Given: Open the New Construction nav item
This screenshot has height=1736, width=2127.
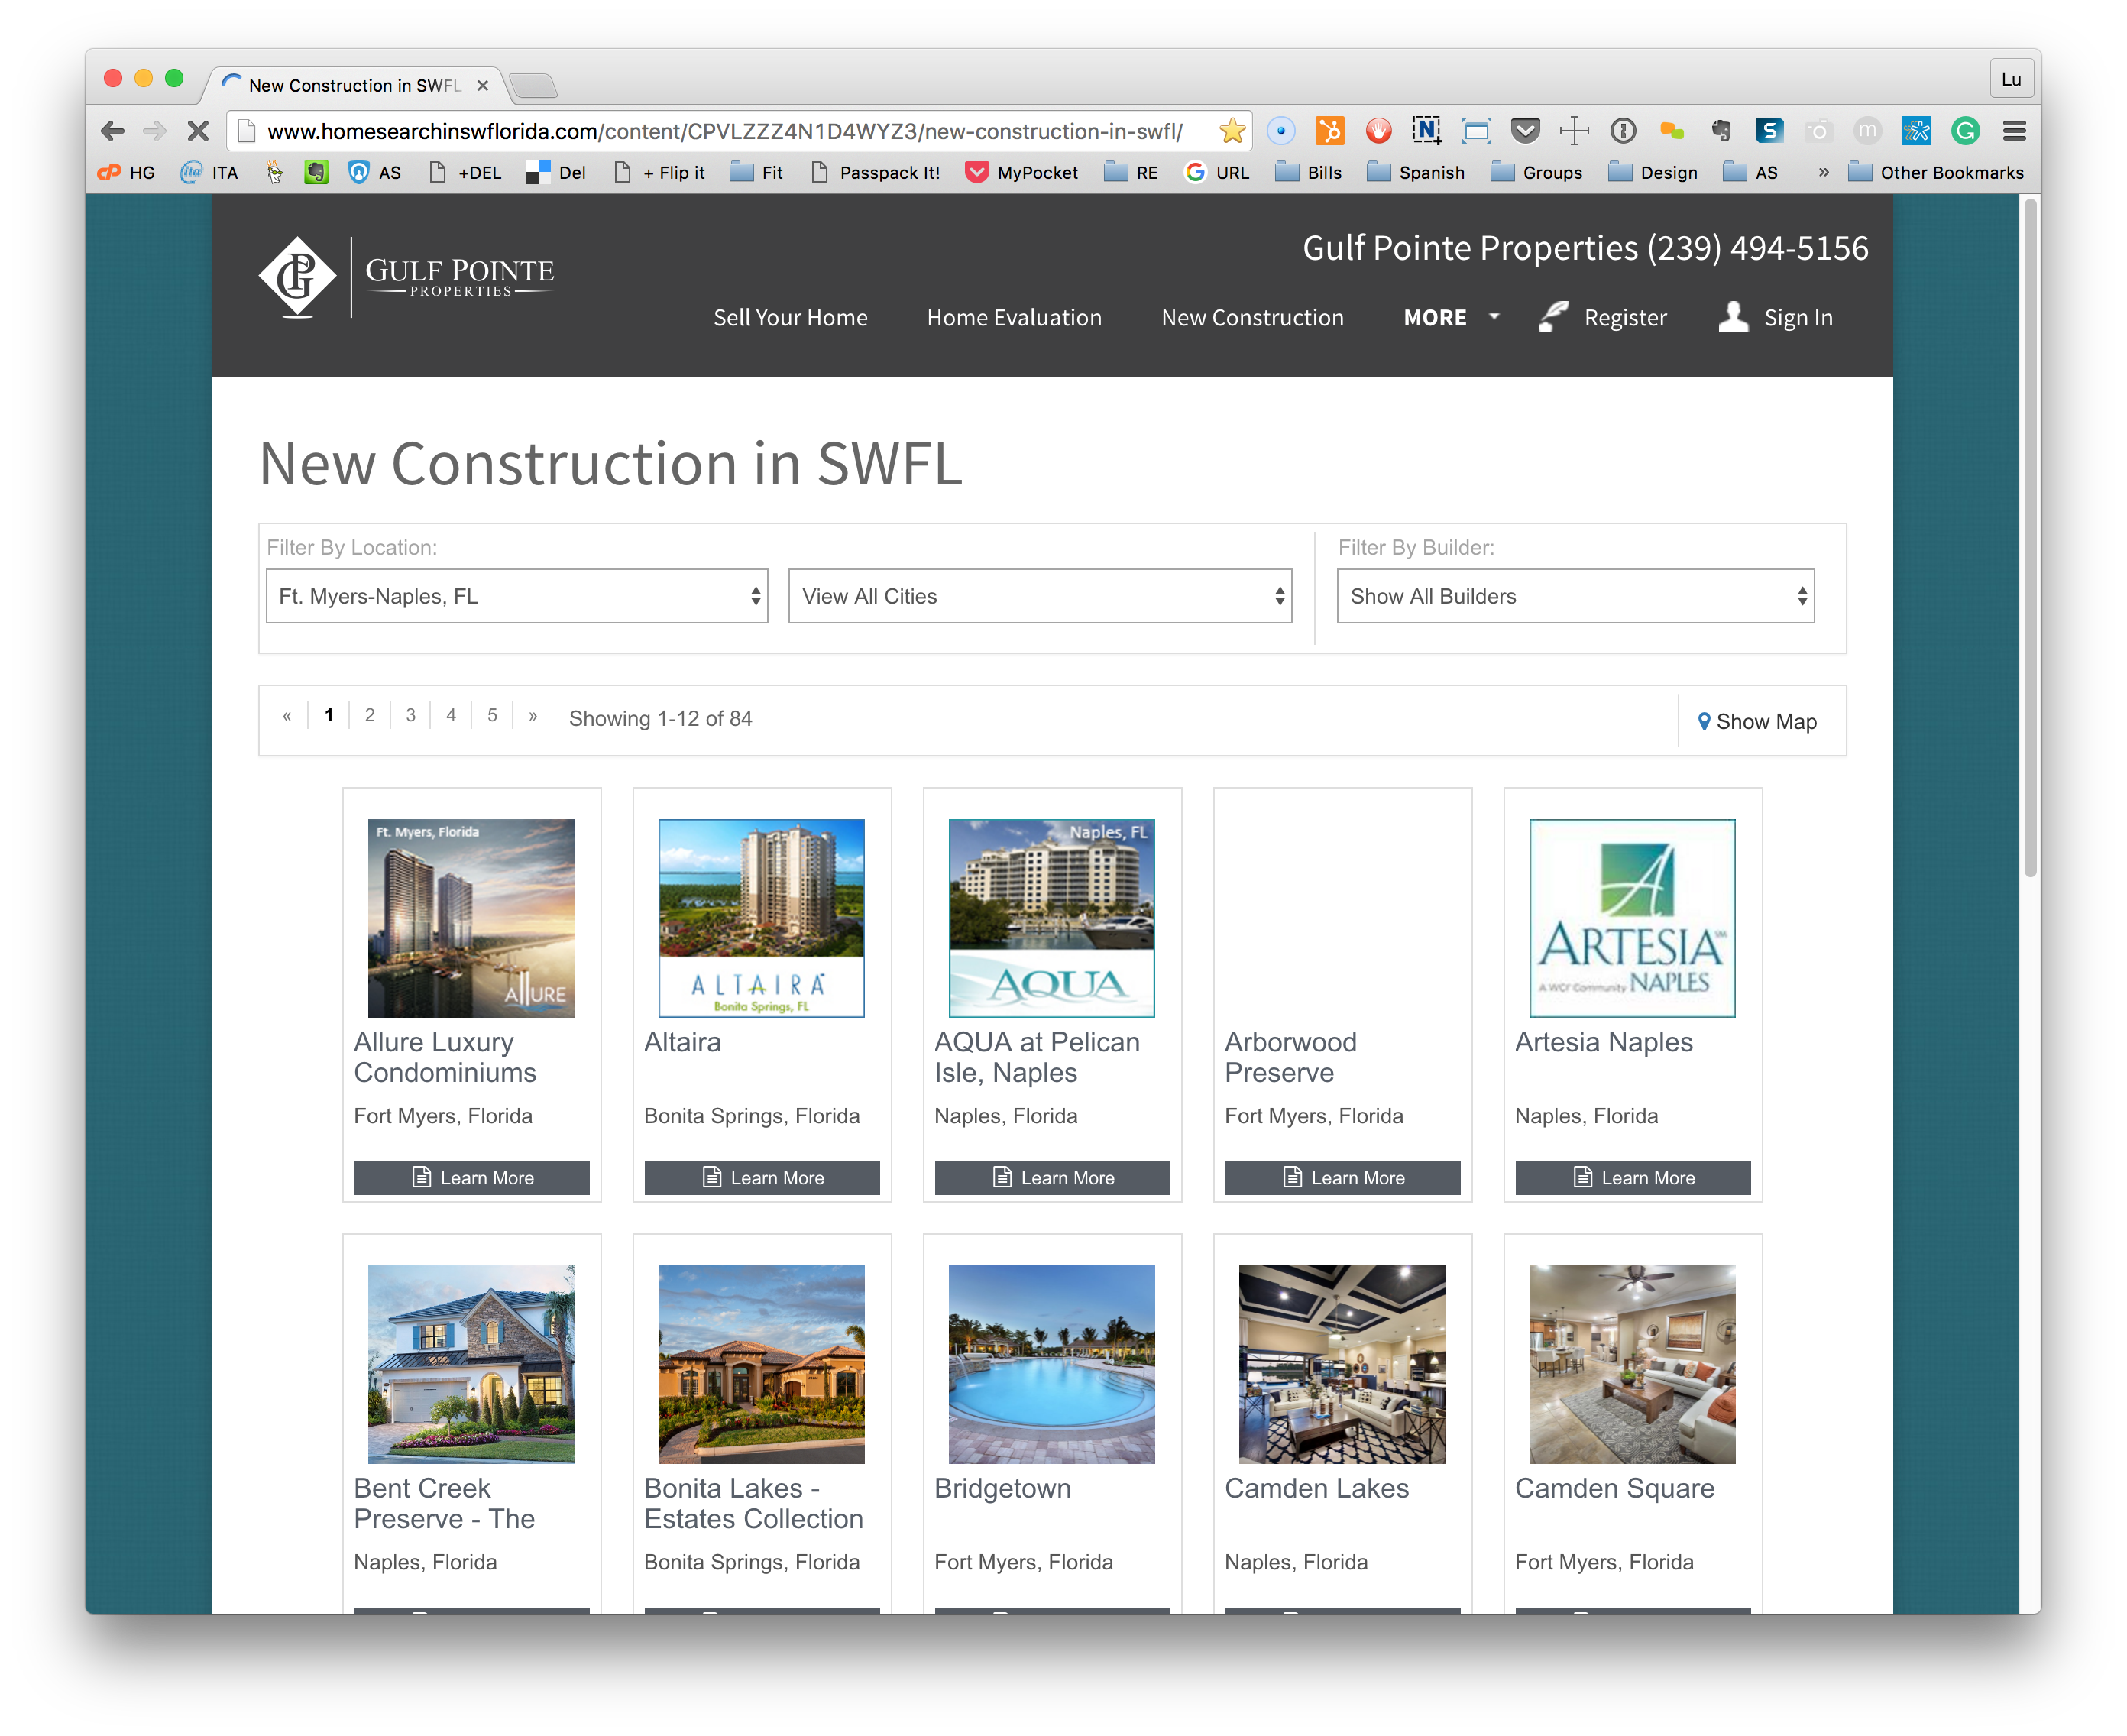Looking at the screenshot, I should tap(1252, 318).
